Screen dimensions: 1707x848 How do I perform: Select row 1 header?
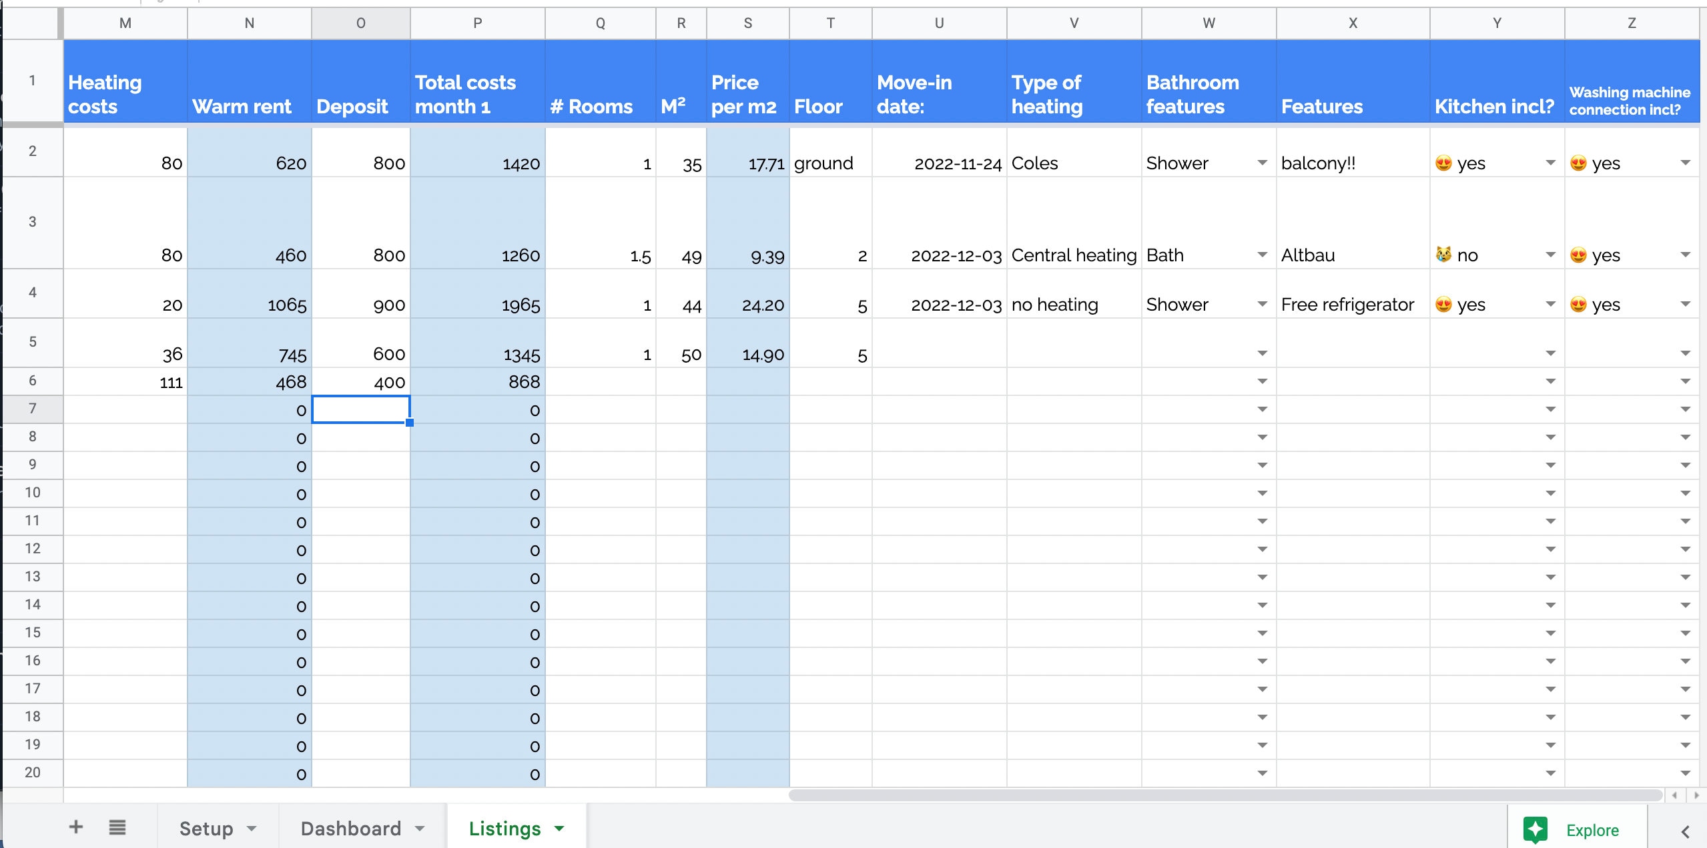[32, 81]
